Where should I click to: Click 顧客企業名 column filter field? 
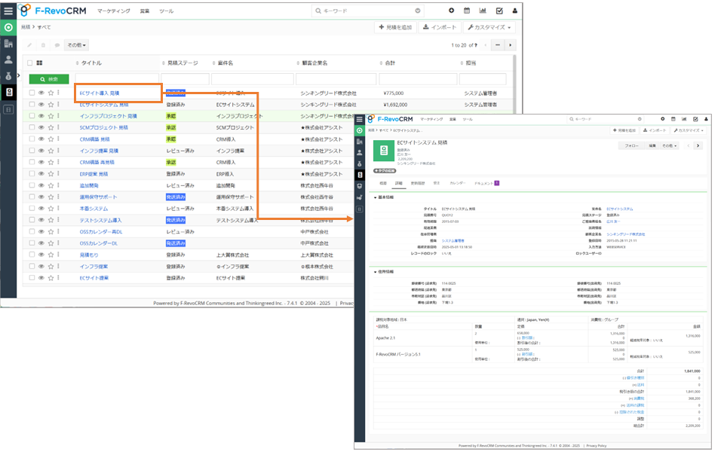[336, 79]
